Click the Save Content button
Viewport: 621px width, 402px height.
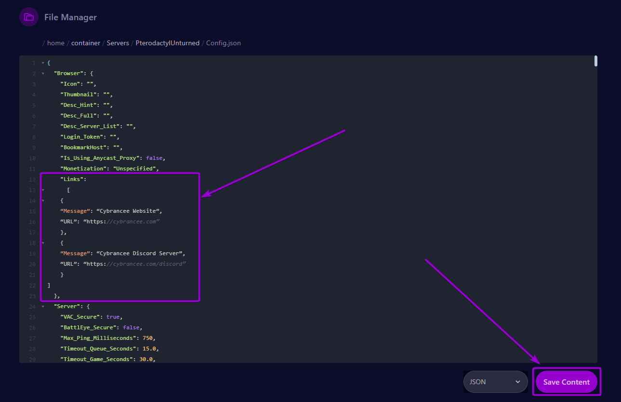[x=567, y=382]
